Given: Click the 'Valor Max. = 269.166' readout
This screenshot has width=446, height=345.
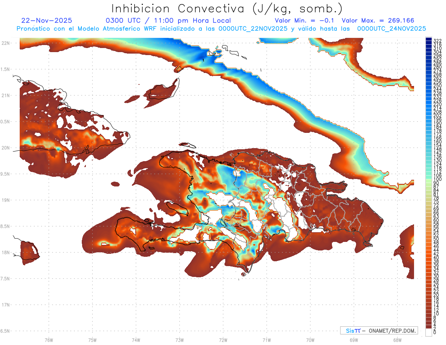Looking at the screenshot, I should point(378,20).
